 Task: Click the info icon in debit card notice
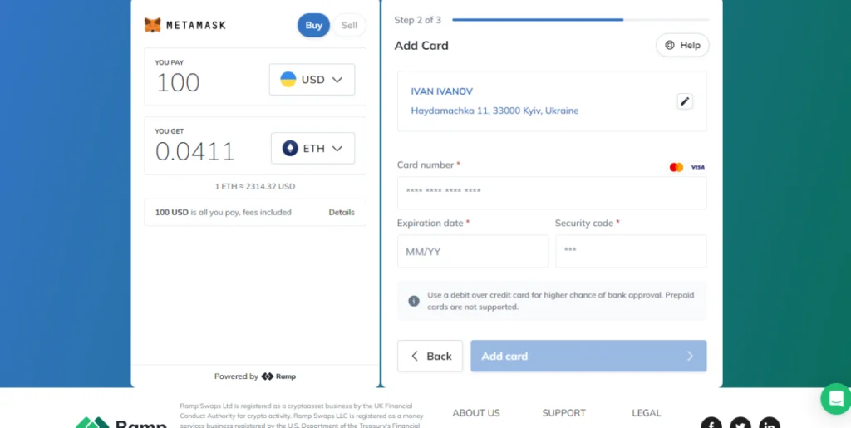click(x=414, y=301)
